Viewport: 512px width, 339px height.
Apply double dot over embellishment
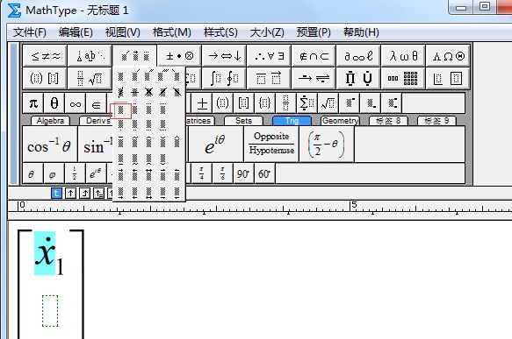tap(135, 109)
